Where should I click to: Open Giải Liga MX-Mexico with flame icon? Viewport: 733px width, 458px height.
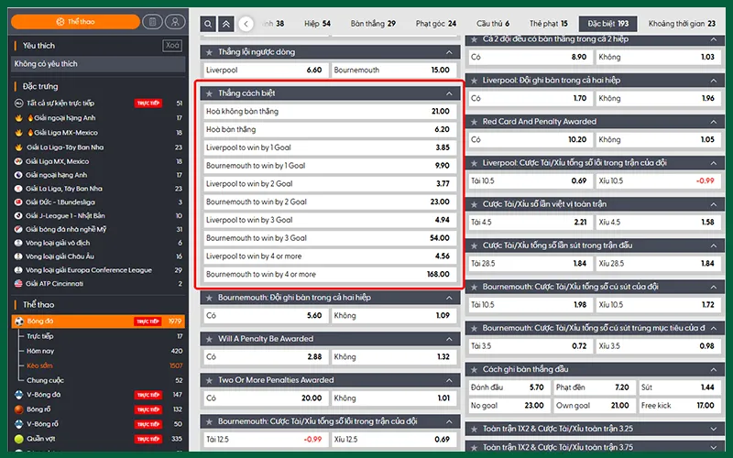98,133
